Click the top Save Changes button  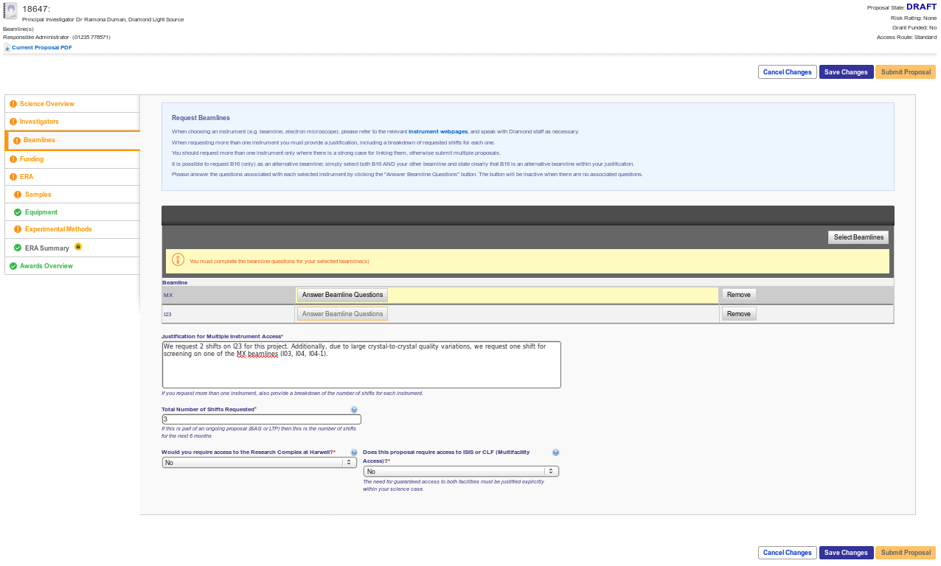(x=846, y=72)
